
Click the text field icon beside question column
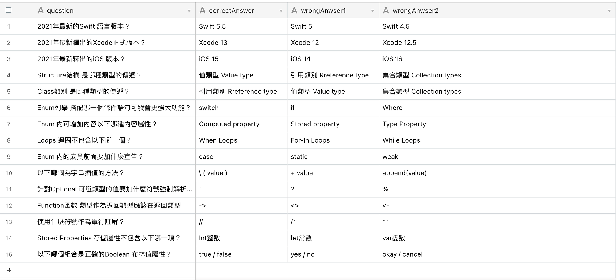tap(40, 10)
